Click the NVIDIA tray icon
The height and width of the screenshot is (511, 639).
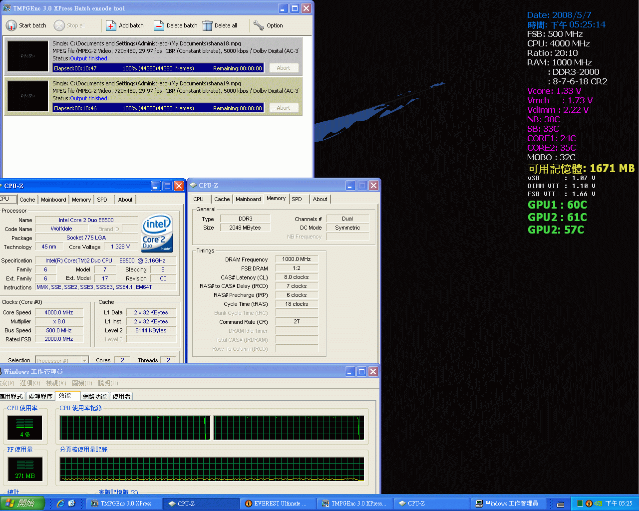(x=598, y=504)
